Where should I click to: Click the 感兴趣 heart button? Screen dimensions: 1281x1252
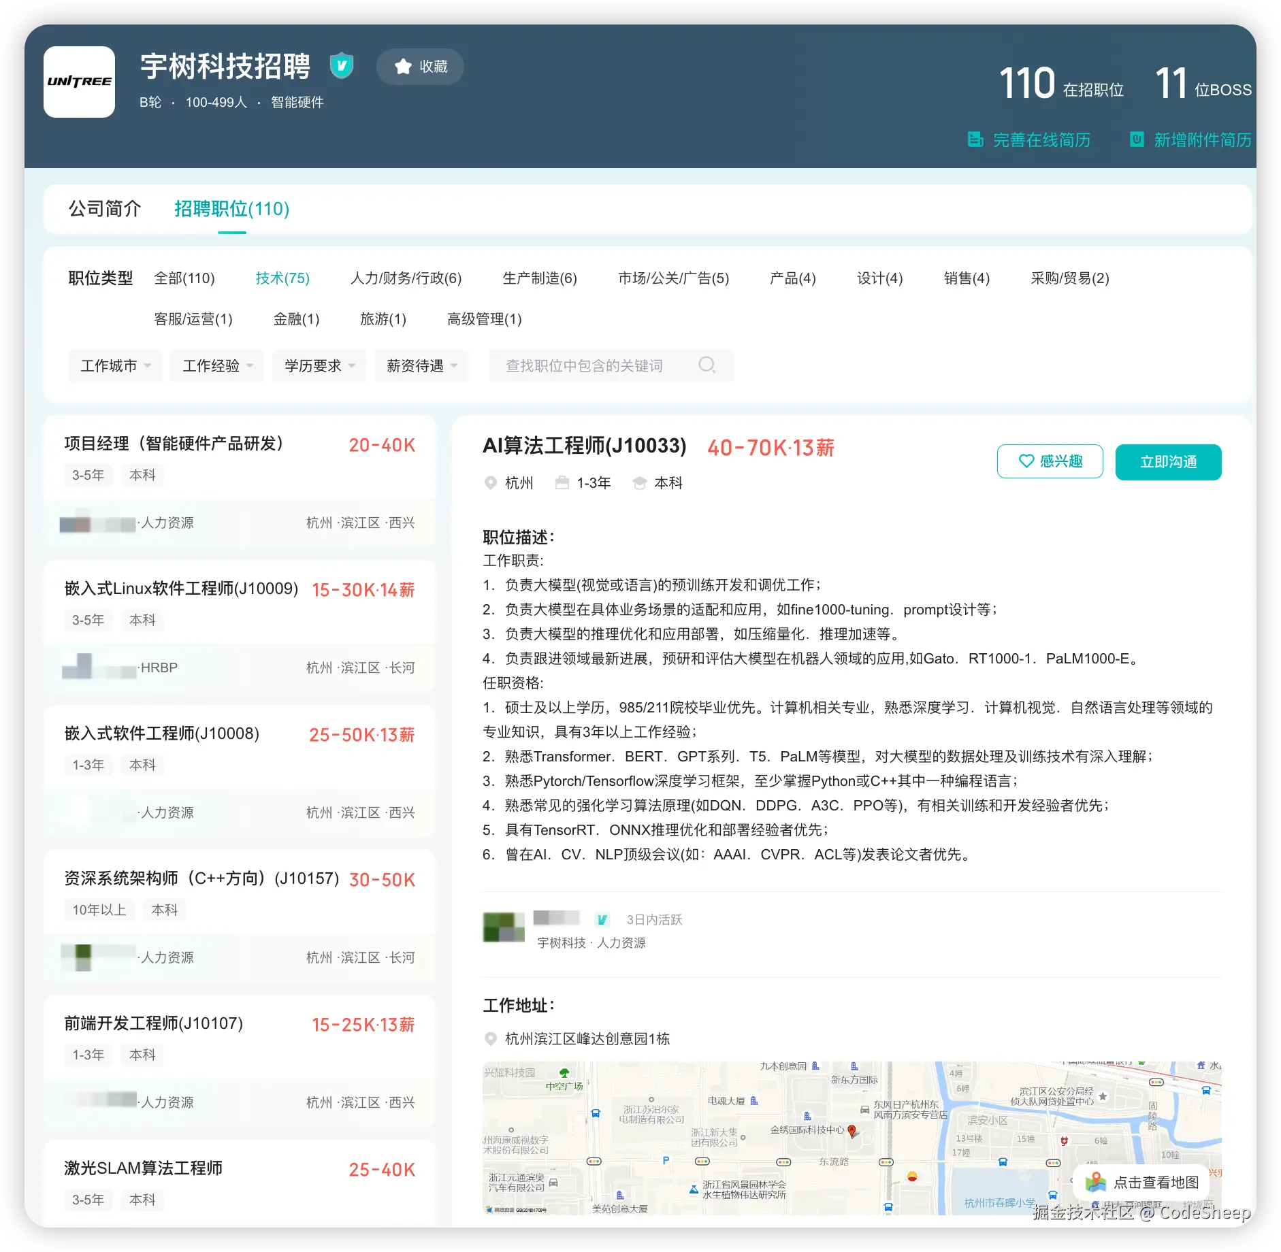(x=1050, y=461)
